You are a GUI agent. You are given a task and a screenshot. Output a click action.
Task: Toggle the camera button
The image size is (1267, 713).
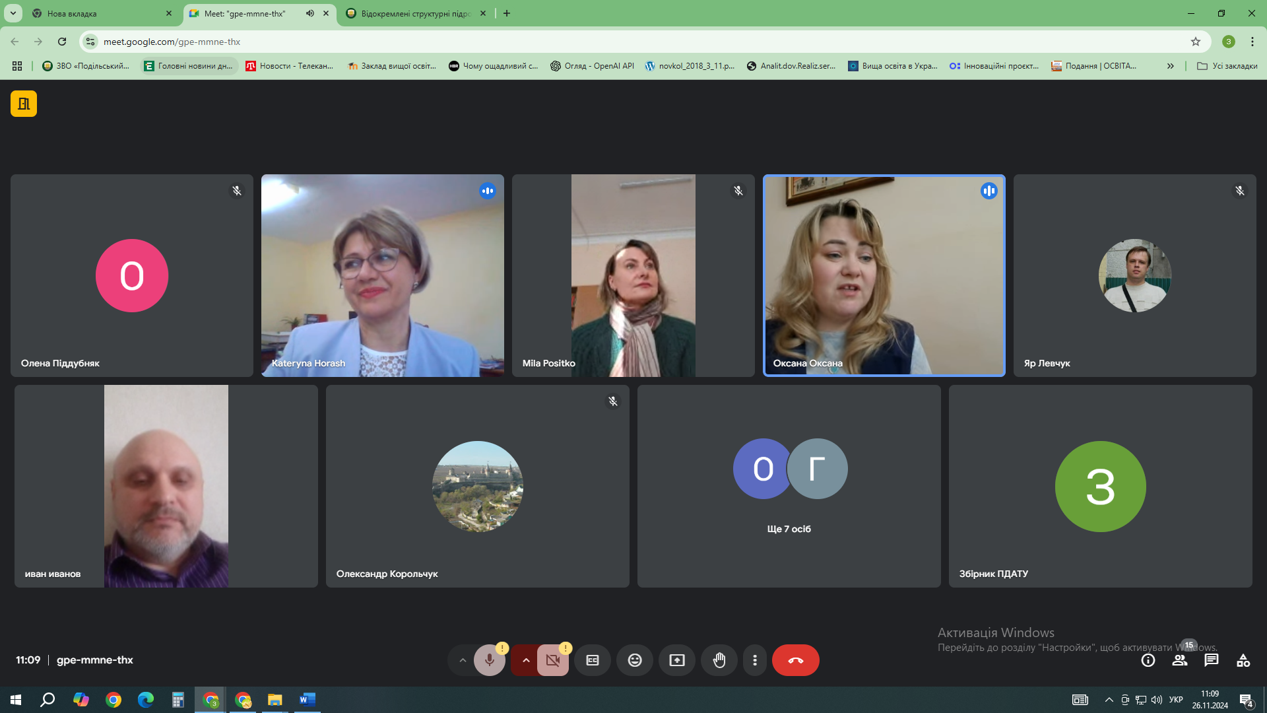click(x=553, y=660)
